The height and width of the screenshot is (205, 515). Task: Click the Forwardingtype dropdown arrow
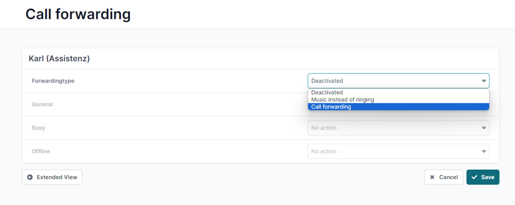[484, 81]
